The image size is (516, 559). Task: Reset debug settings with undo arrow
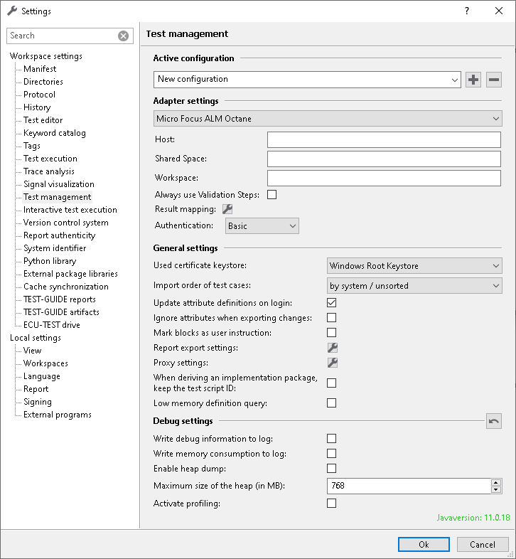coord(494,421)
